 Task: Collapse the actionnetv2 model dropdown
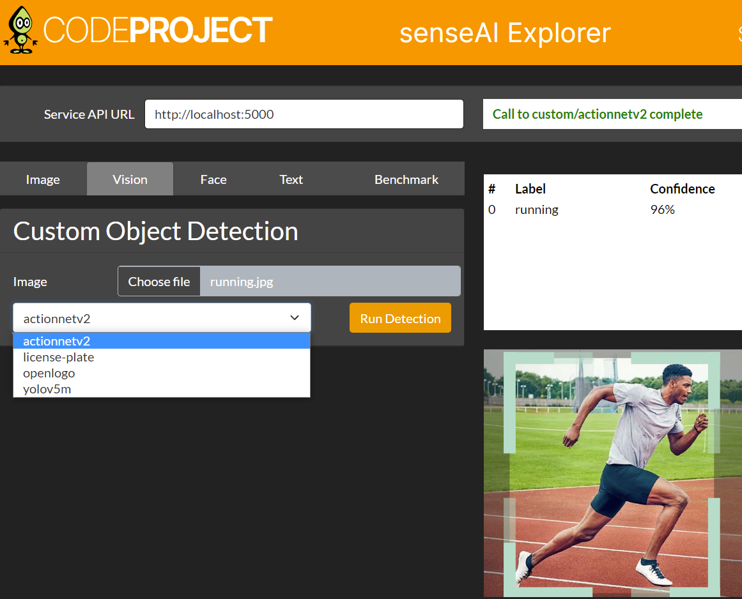(162, 318)
